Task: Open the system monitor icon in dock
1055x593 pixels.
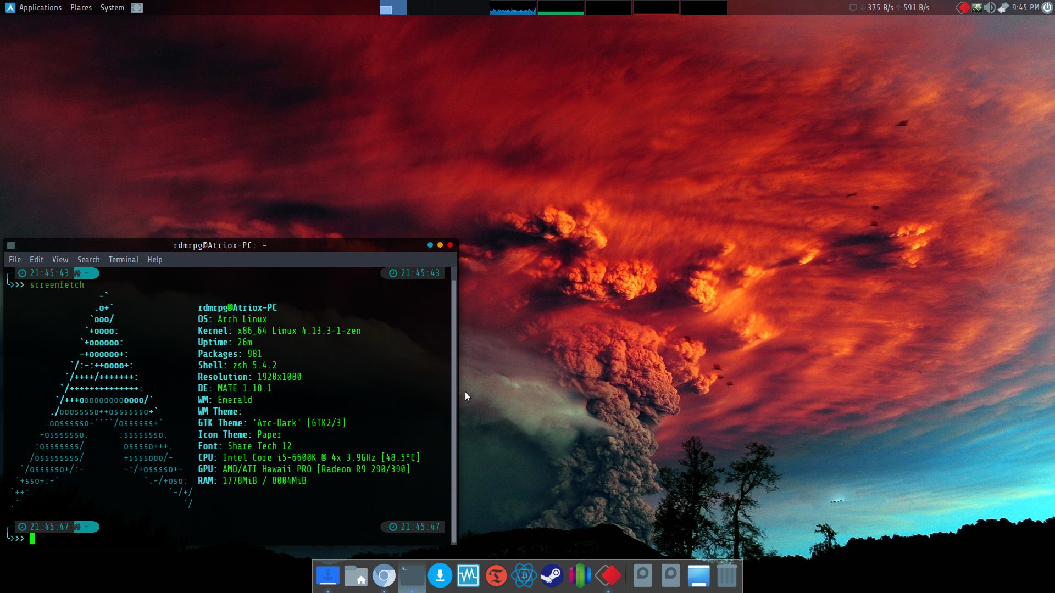Action: click(x=468, y=575)
